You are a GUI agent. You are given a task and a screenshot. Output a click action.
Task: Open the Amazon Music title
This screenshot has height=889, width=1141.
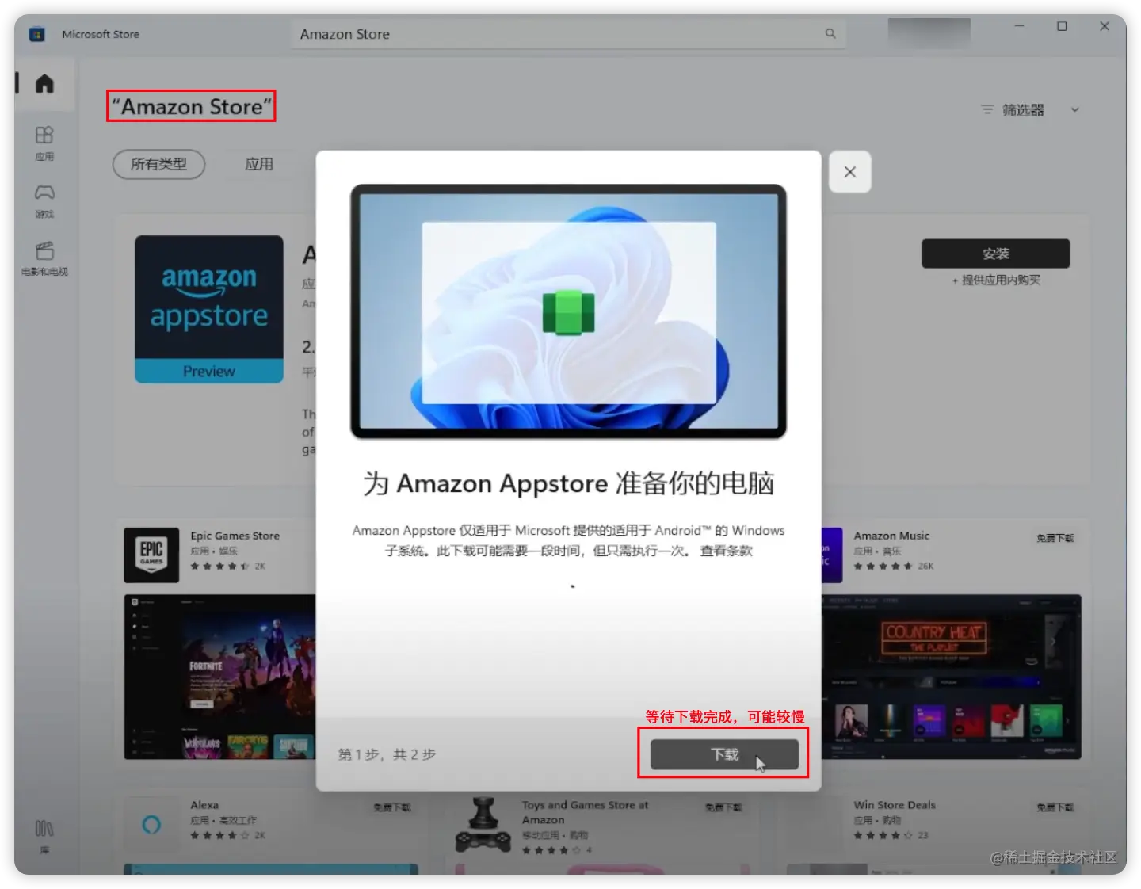tap(891, 536)
